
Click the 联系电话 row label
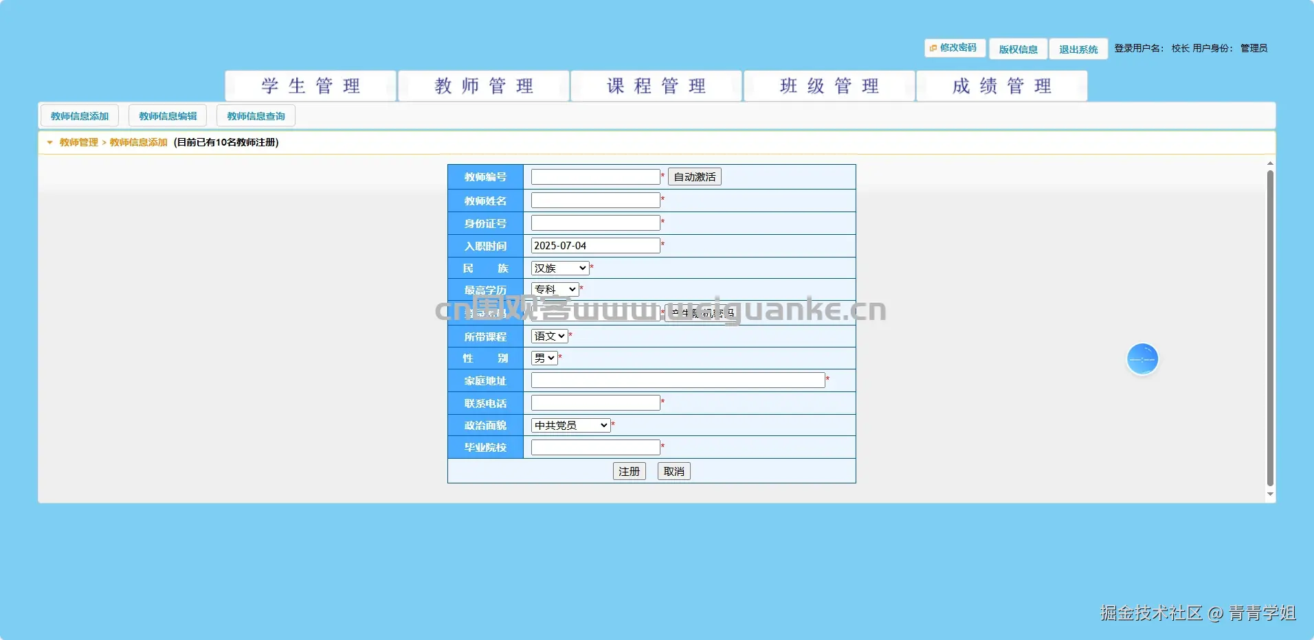point(485,403)
